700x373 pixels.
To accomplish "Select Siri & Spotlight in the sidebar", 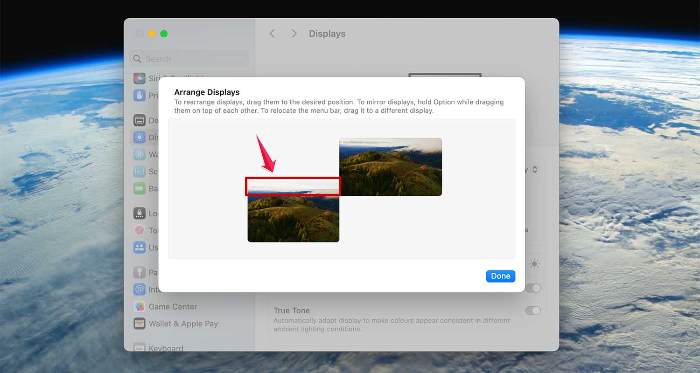I will click(x=140, y=78).
